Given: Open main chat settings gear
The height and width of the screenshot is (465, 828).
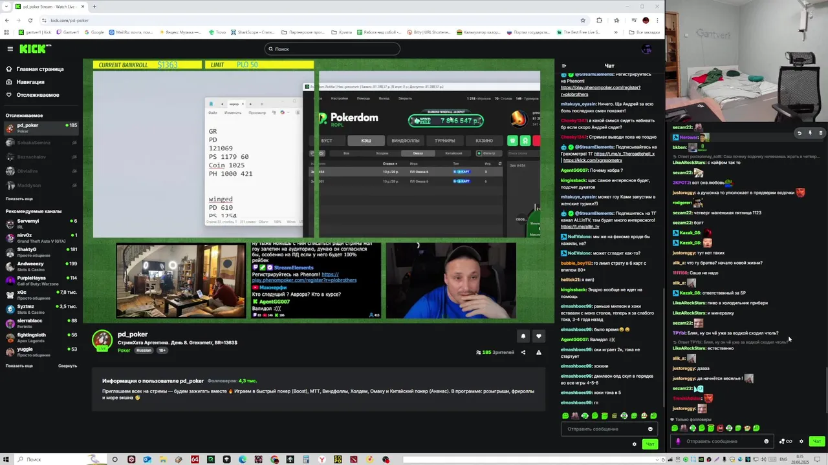Looking at the screenshot, I should (634, 444).
